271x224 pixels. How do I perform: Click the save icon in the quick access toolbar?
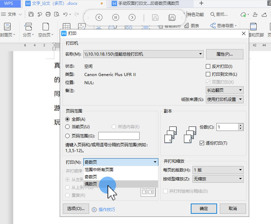click(x=31, y=14)
